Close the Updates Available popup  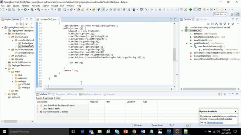pos(235,111)
